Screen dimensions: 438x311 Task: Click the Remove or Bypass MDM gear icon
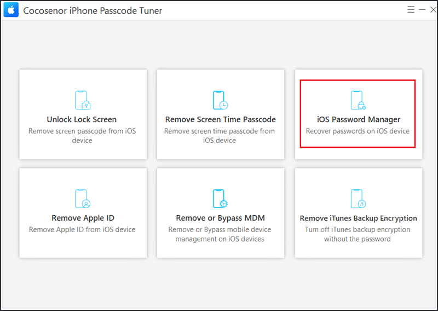click(221, 199)
